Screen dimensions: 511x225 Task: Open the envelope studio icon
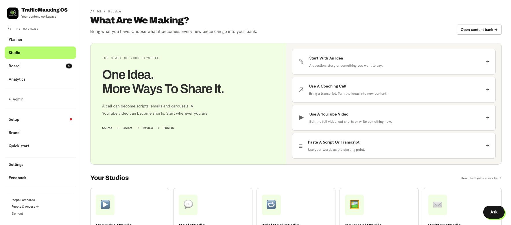438,205
